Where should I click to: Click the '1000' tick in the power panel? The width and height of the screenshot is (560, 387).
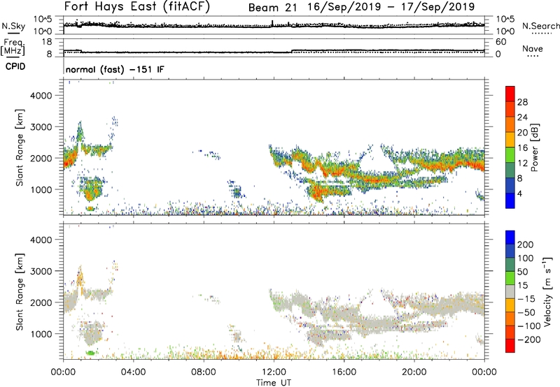41,189
